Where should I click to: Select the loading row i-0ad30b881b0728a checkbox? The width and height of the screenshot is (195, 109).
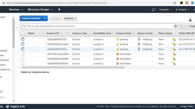click(23, 49)
